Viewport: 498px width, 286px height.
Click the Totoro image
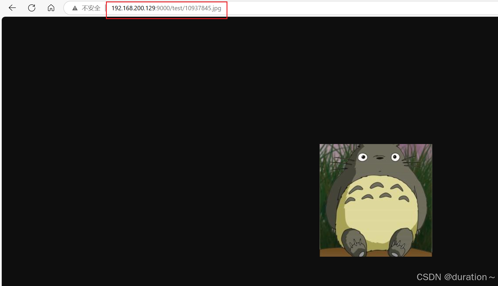(x=376, y=200)
